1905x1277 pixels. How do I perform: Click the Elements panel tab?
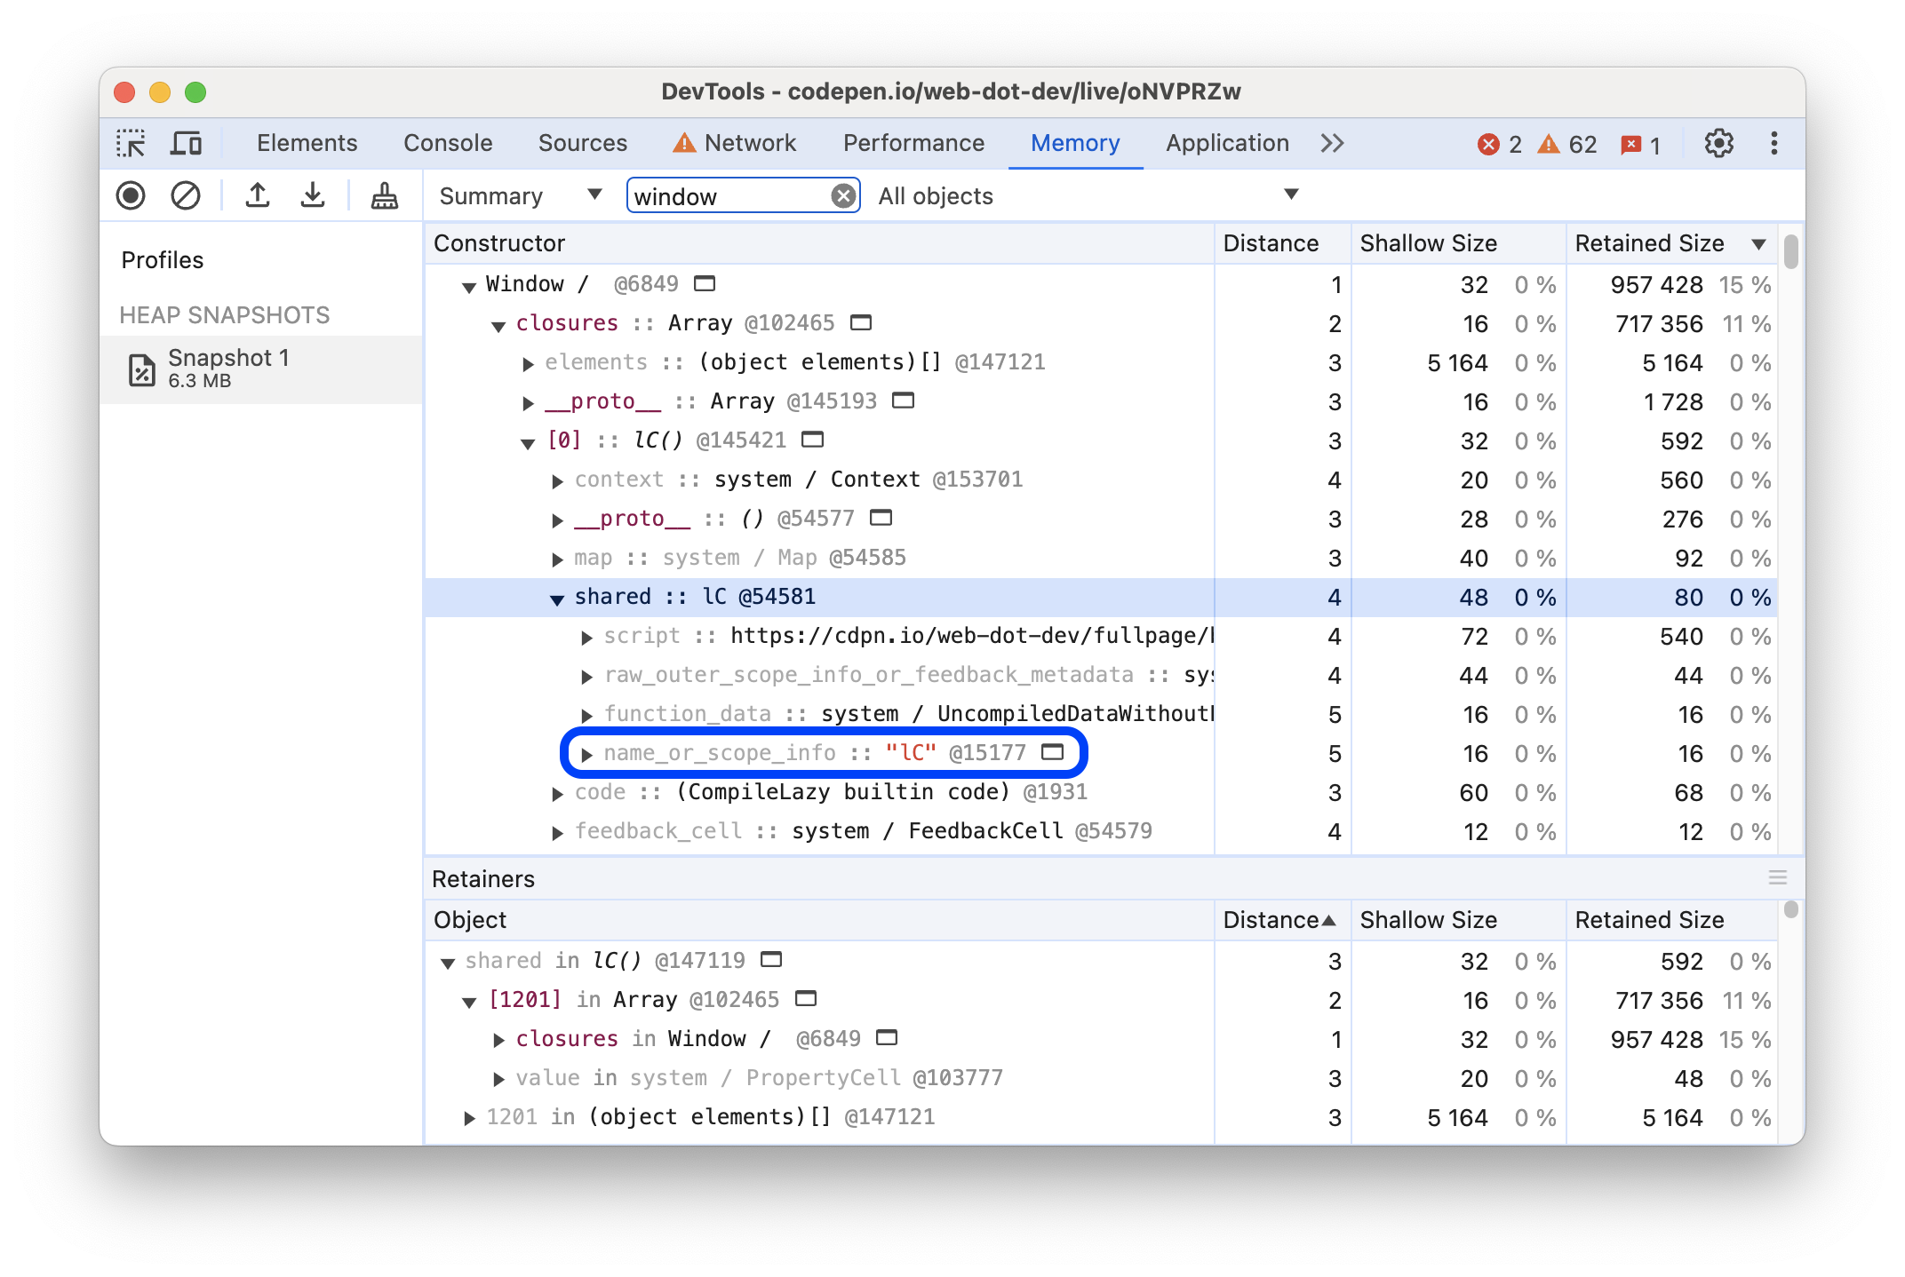[304, 141]
